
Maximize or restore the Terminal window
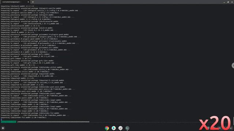228,2
